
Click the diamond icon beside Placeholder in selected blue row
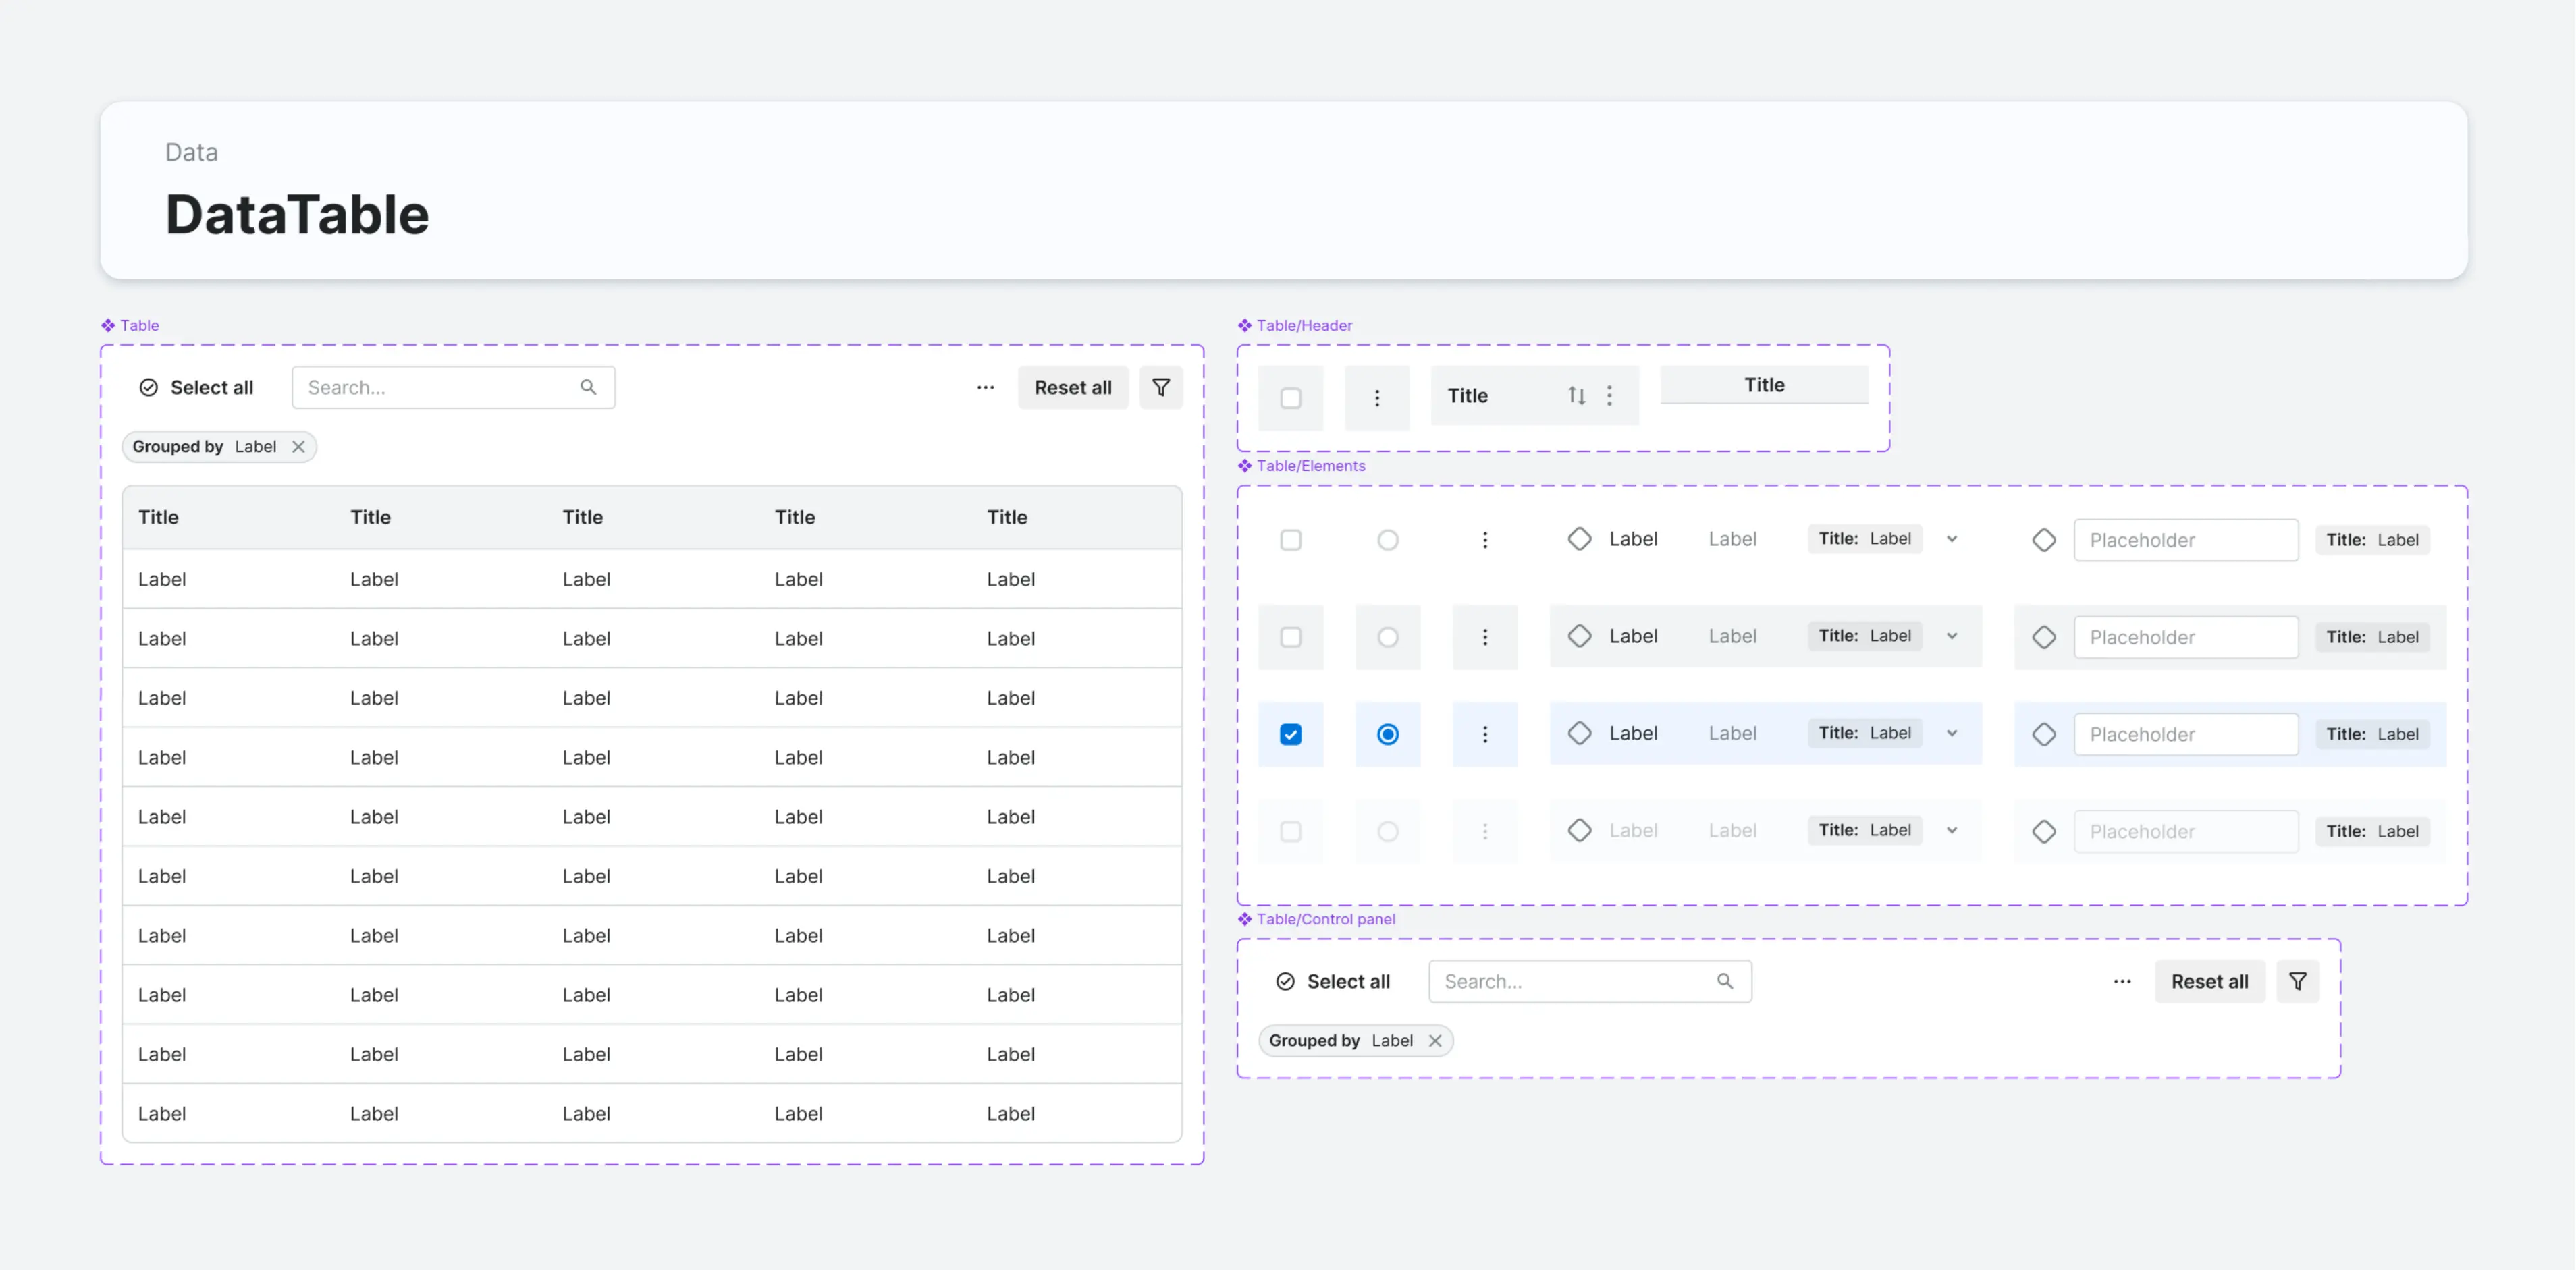coord(2044,734)
